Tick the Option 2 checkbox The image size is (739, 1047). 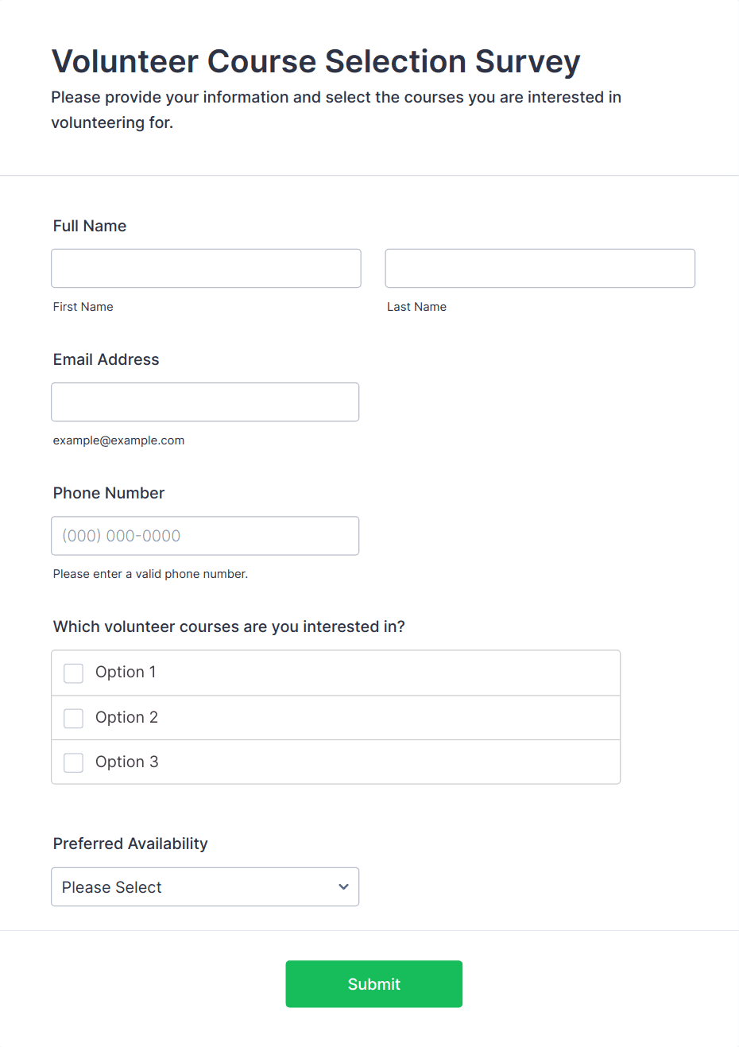(x=73, y=719)
